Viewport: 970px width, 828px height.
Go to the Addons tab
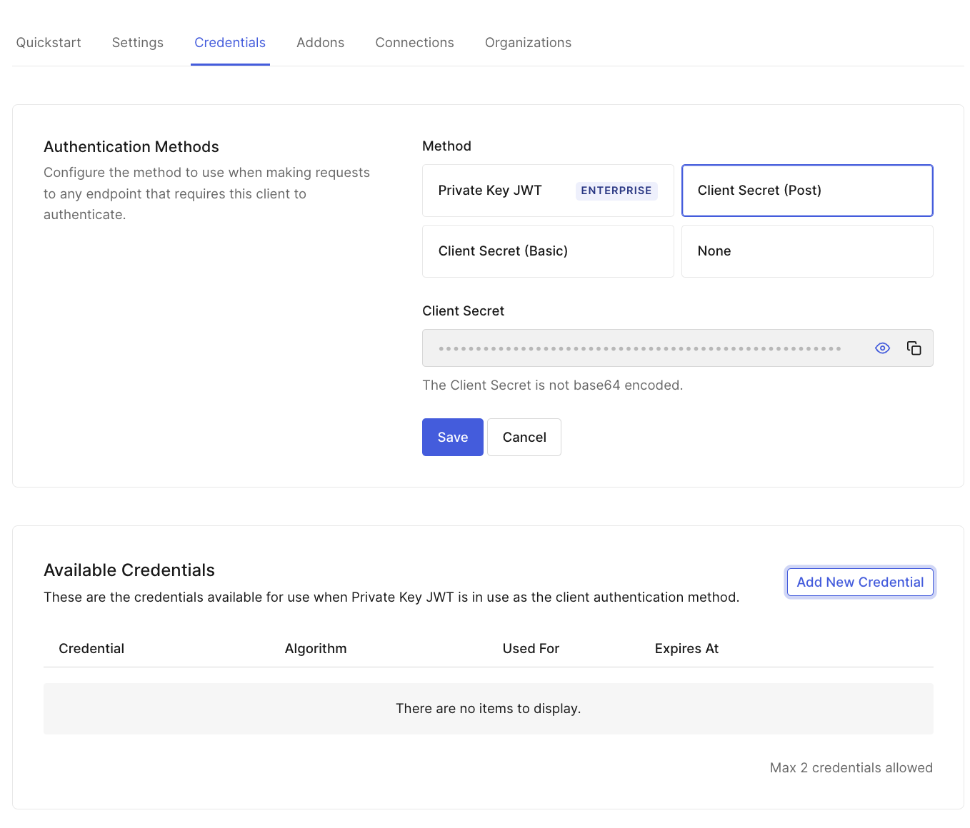[320, 42]
